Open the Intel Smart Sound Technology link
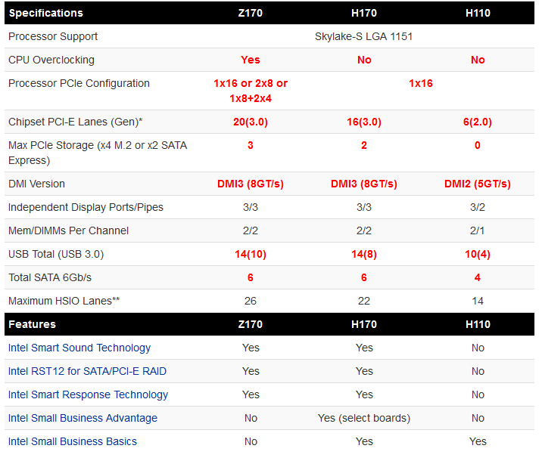The height and width of the screenshot is (464, 542). click(79, 348)
